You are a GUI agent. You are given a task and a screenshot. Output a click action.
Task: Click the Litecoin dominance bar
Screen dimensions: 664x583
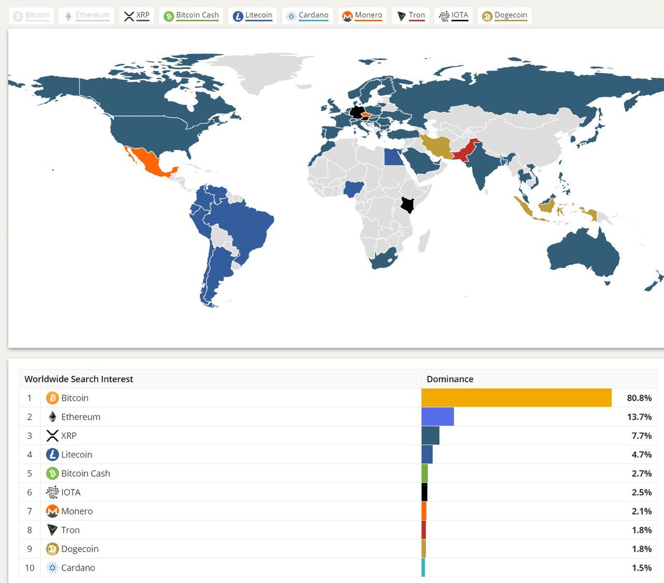(x=427, y=454)
